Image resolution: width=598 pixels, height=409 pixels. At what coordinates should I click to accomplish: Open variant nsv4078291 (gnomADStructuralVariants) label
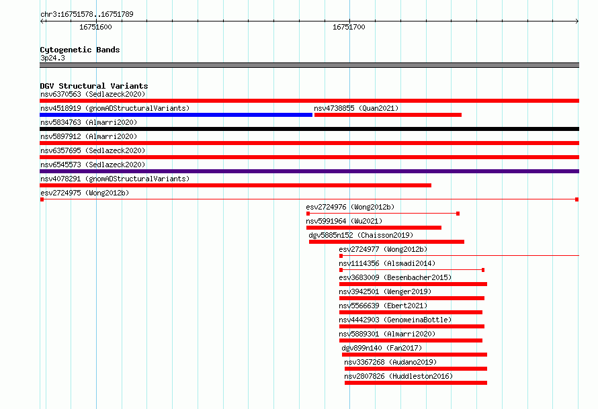115,179
